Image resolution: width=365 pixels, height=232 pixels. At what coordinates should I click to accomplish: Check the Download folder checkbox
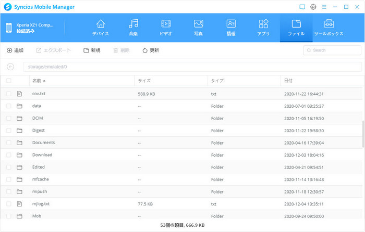click(x=9, y=155)
